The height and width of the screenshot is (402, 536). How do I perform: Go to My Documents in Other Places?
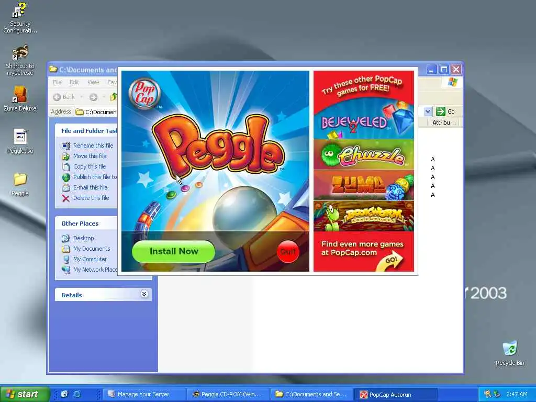(x=92, y=249)
